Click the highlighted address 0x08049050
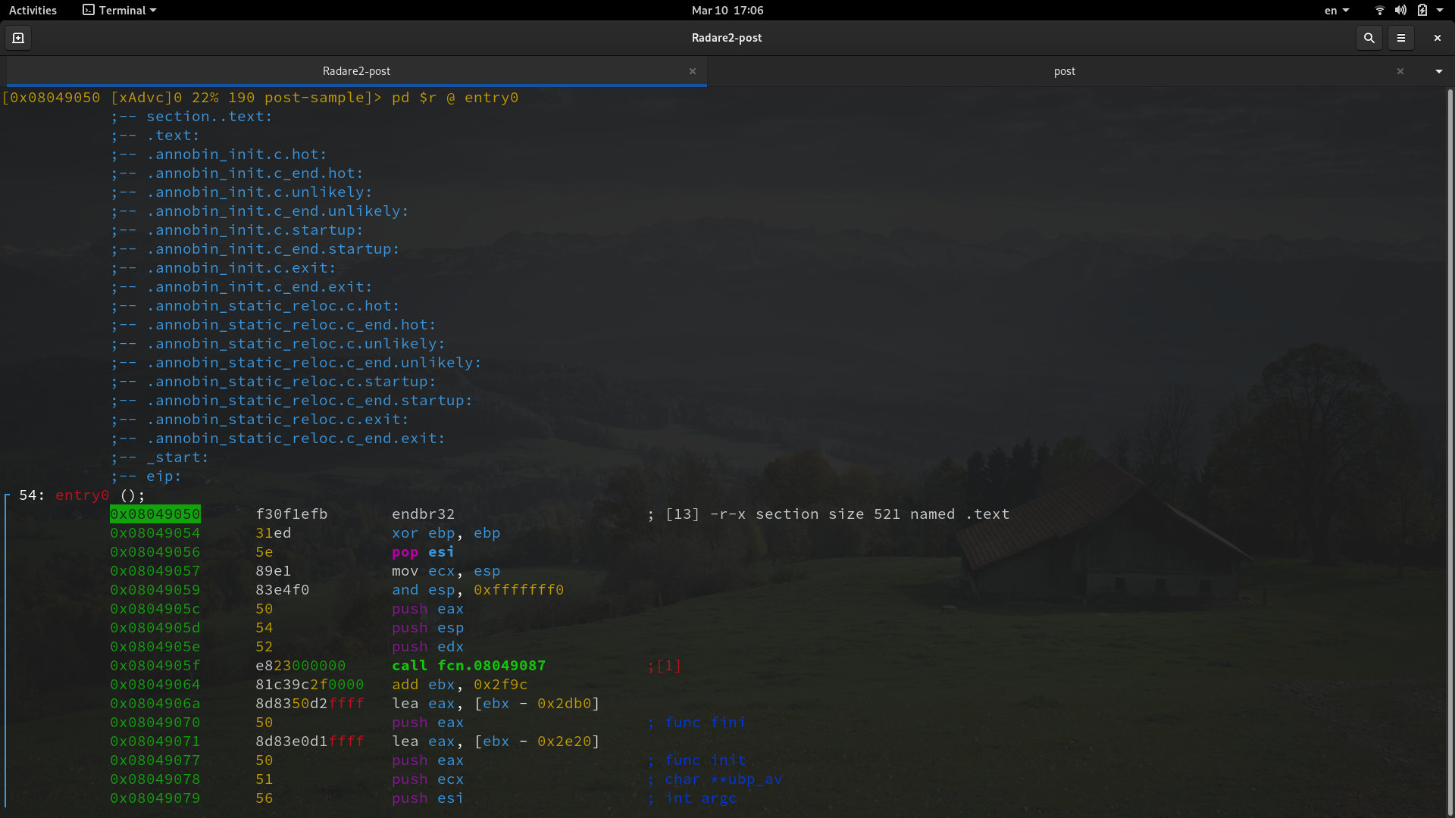This screenshot has height=818, width=1455. 155,514
